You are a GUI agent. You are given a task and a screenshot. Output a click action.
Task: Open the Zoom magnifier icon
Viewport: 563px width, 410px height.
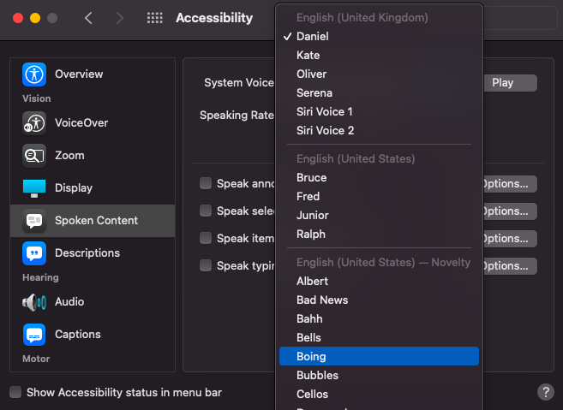tap(34, 156)
